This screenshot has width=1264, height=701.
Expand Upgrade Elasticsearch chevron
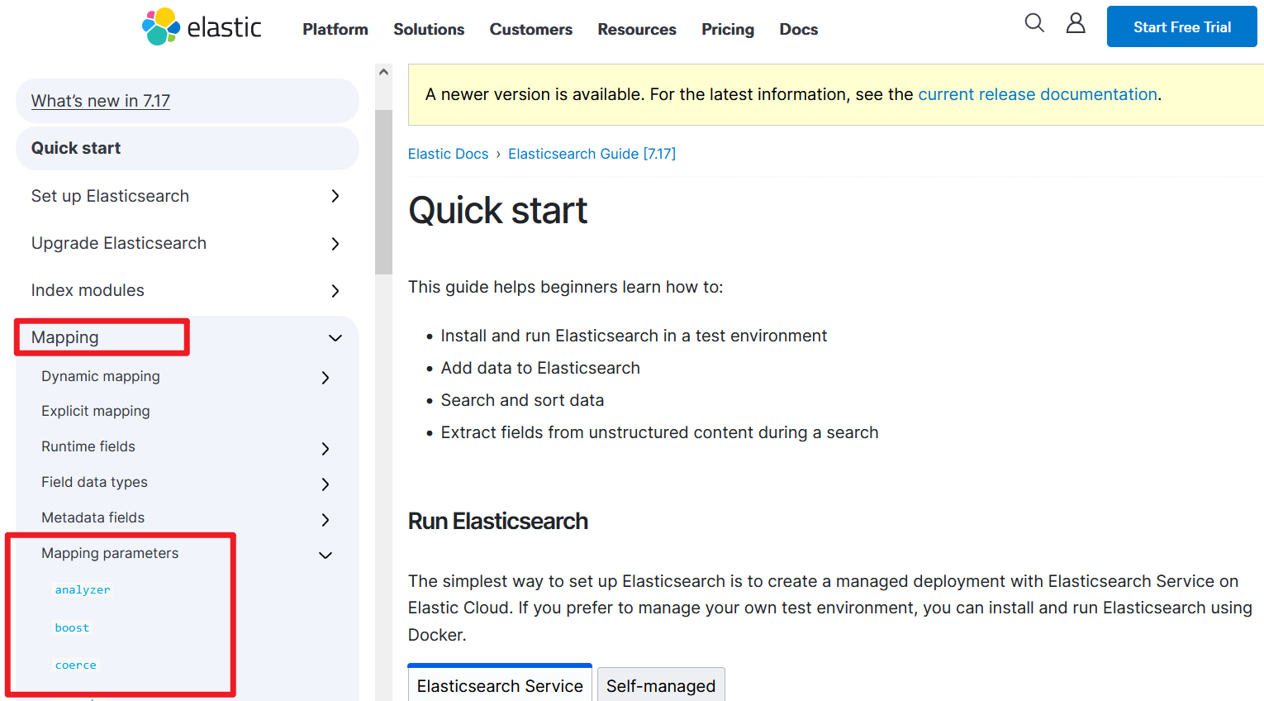click(335, 243)
